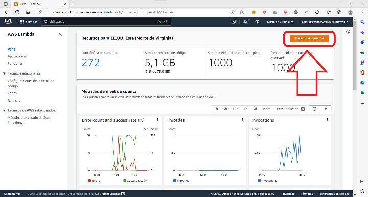The width and height of the screenshot is (368, 197).
Task: Toggle Throttles series in chart legend
Action: click(181, 181)
